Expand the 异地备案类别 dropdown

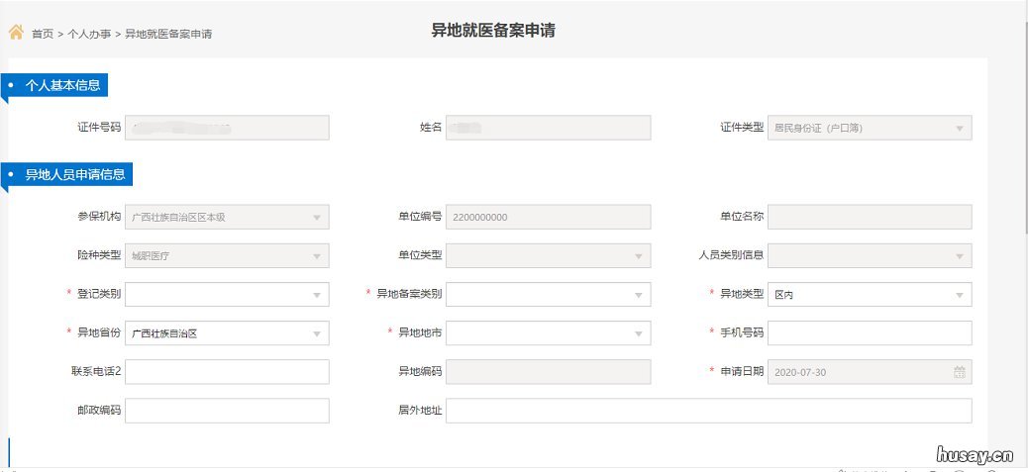tap(548, 295)
